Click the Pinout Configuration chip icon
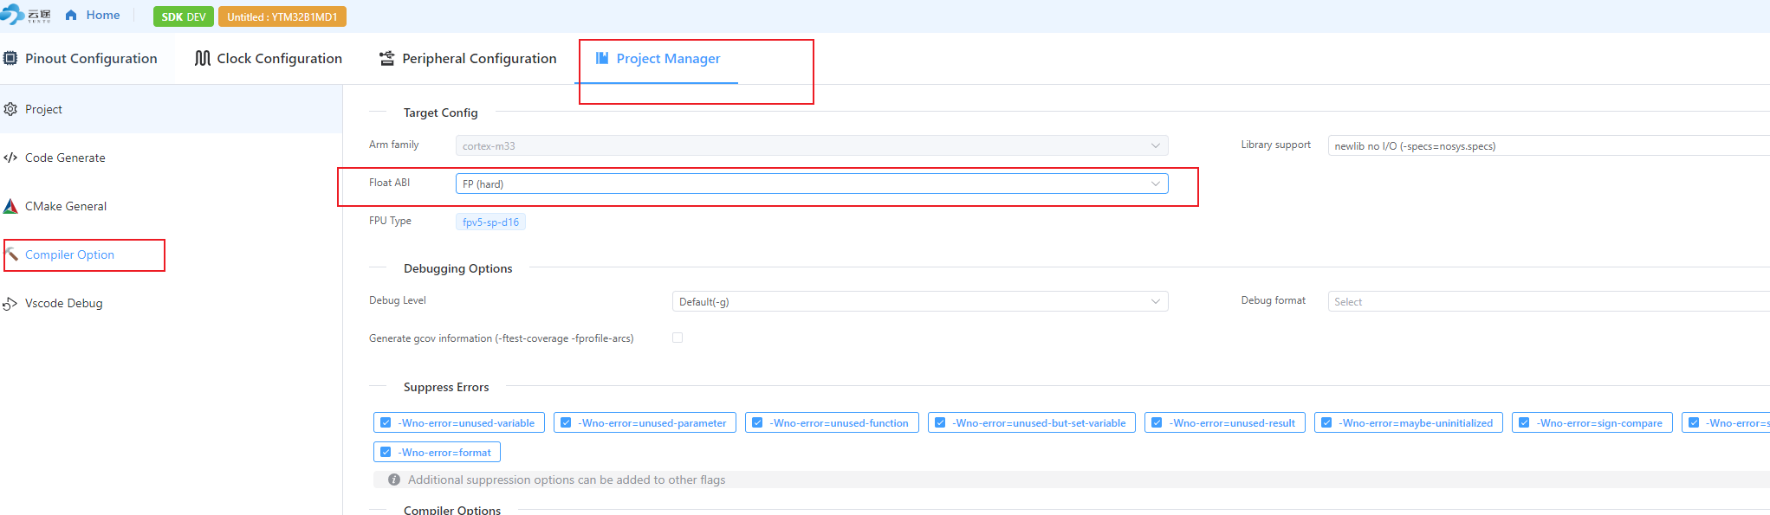 pos(10,58)
